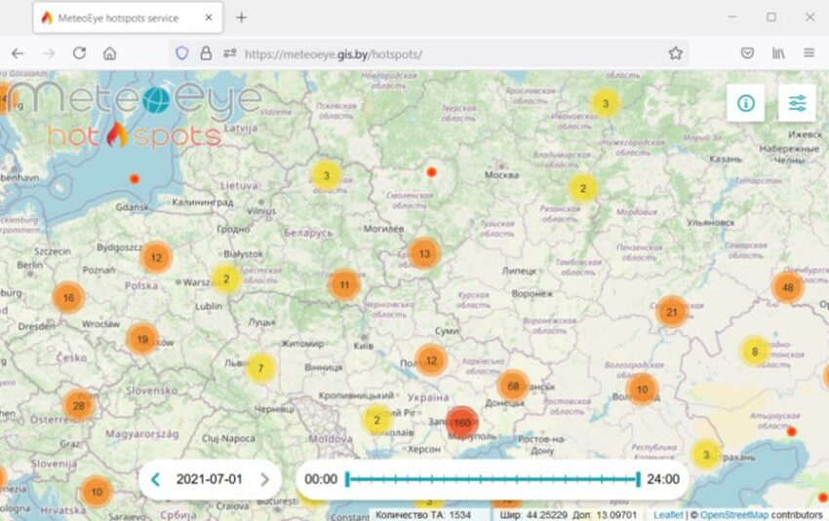Click the orange cluster marked 19
Image resolution: width=829 pixels, height=521 pixels.
pos(142,339)
